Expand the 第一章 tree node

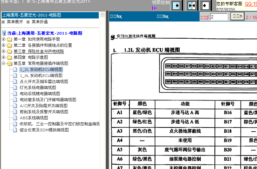(x=4, y=39)
